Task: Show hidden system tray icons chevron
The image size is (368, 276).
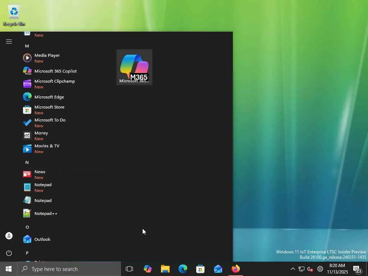Action: (x=293, y=269)
